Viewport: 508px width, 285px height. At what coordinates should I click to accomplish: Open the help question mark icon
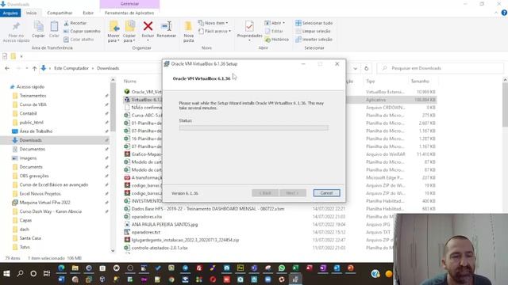click(504, 13)
